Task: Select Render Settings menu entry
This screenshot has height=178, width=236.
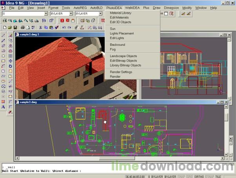Action: click(121, 72)
